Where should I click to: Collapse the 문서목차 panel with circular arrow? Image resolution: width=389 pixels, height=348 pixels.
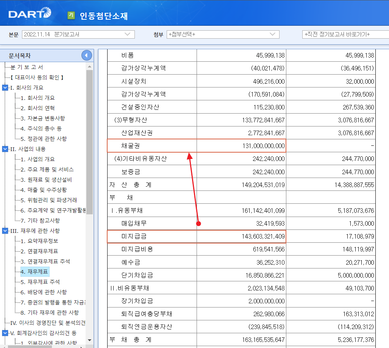(x=86, y=55)
